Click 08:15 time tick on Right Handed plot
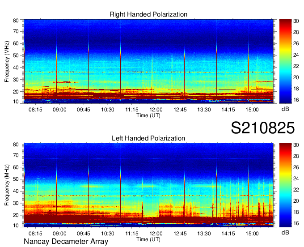Screen dimensions: 304x247 pyautogui.click(x=35, y=110)
